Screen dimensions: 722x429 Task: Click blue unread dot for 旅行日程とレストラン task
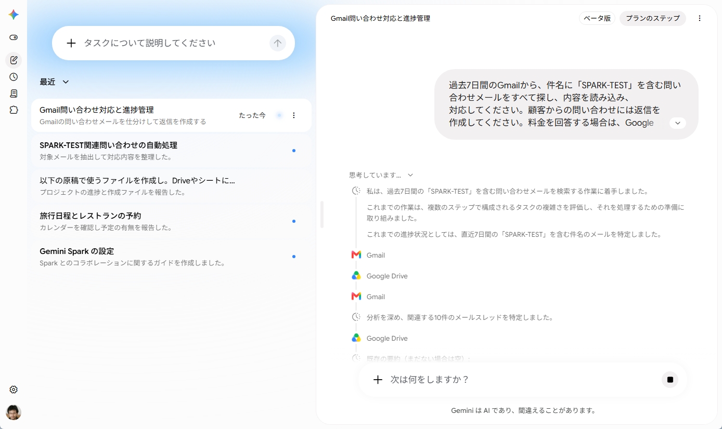pos(294,221)
